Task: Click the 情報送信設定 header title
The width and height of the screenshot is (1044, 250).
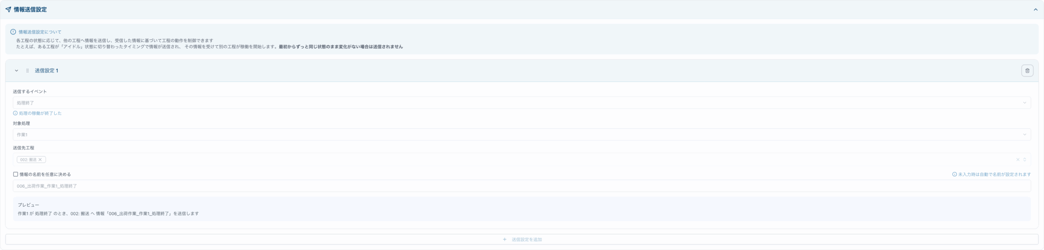Action: pyautogui.click(x=30, y=9)
